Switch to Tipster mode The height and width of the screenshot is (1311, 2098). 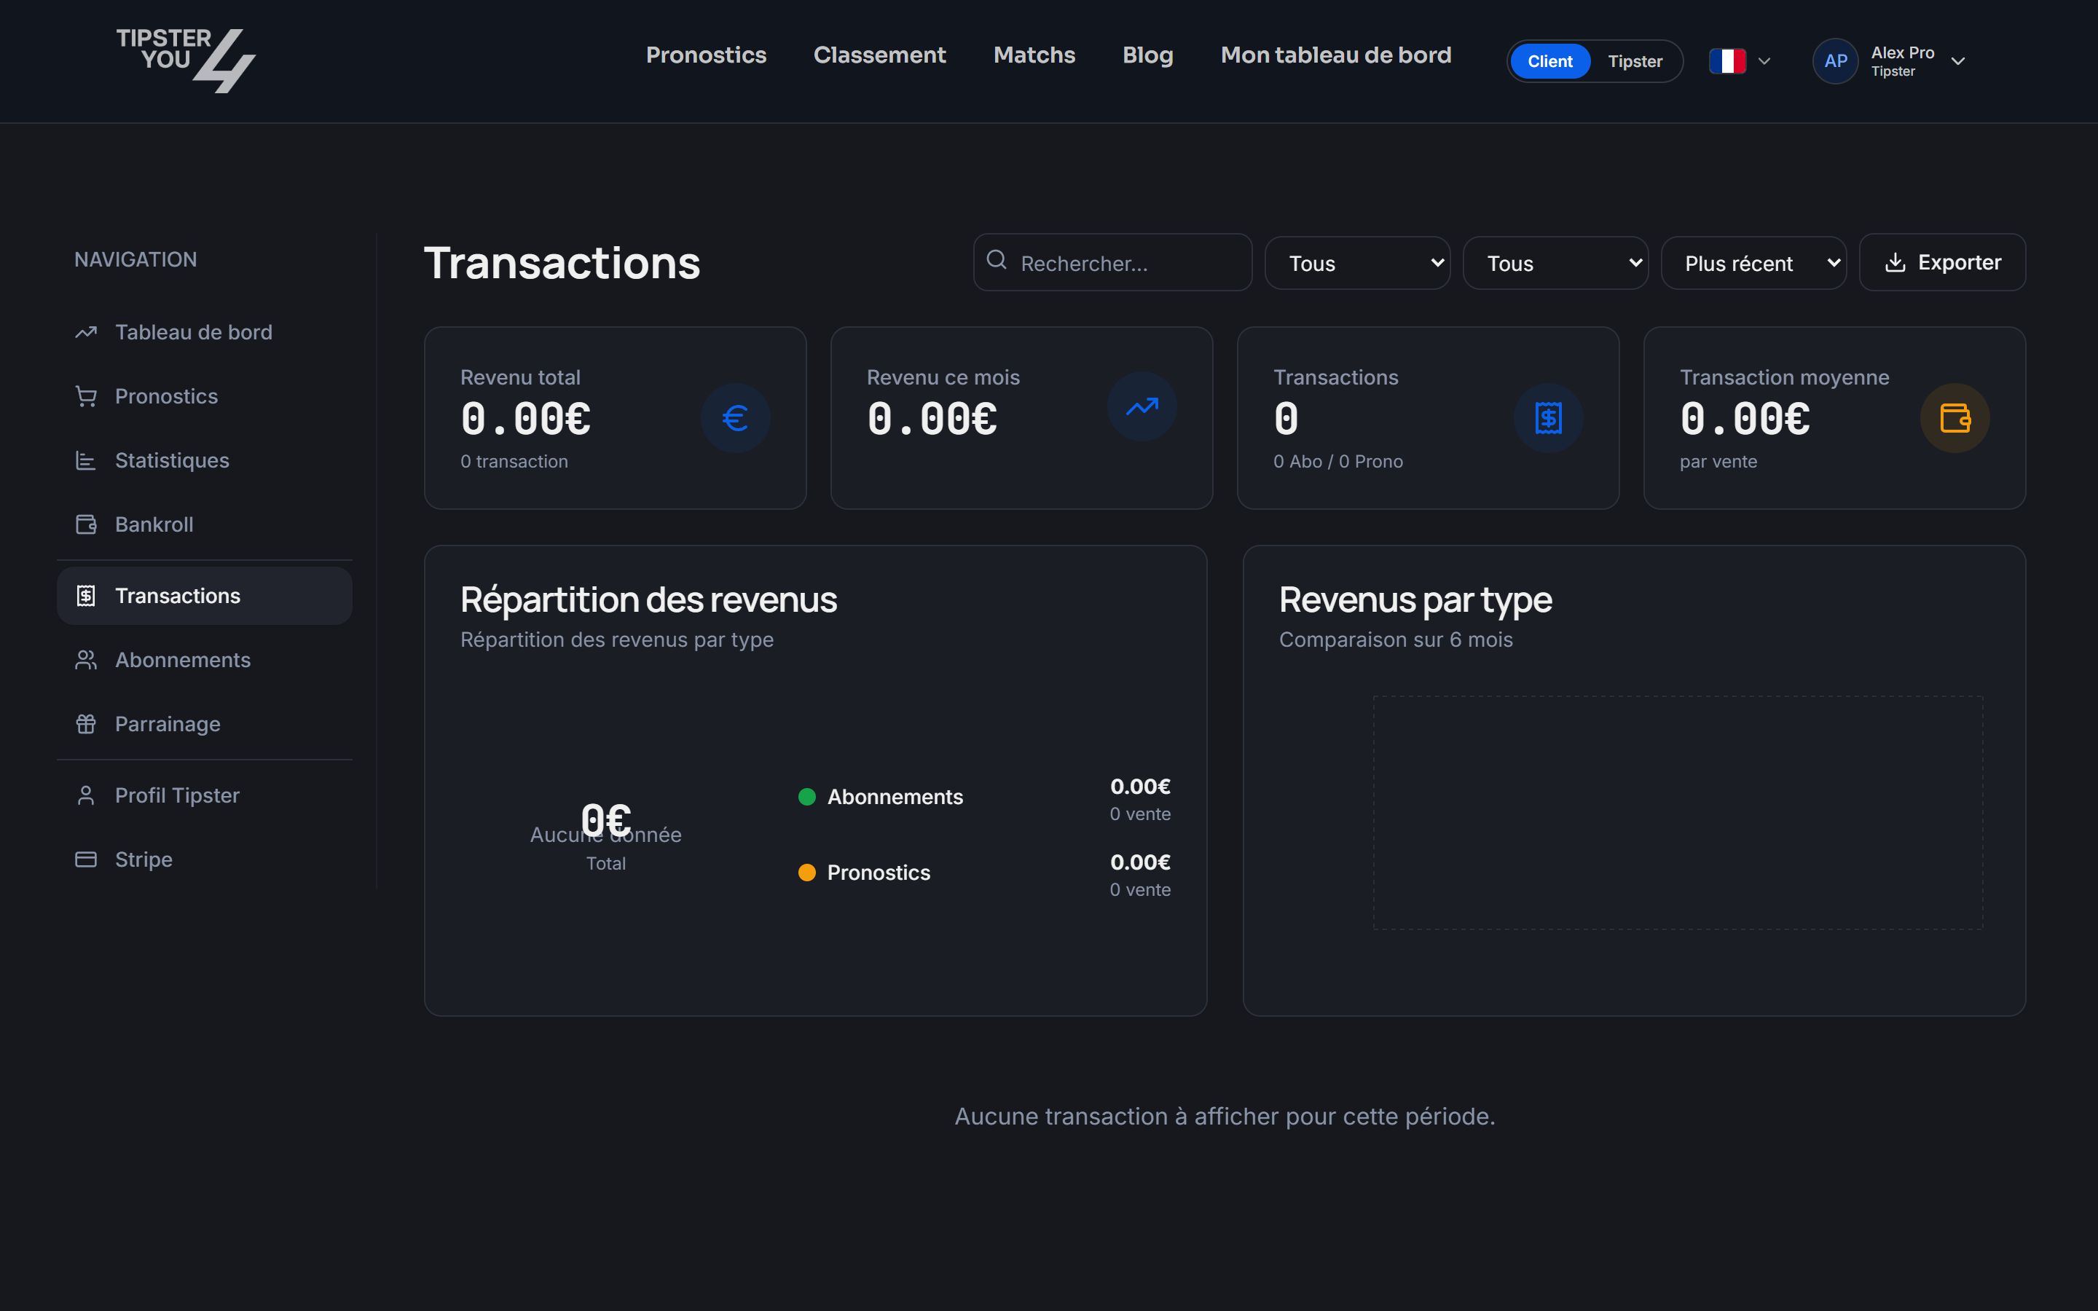[1635, 62]
